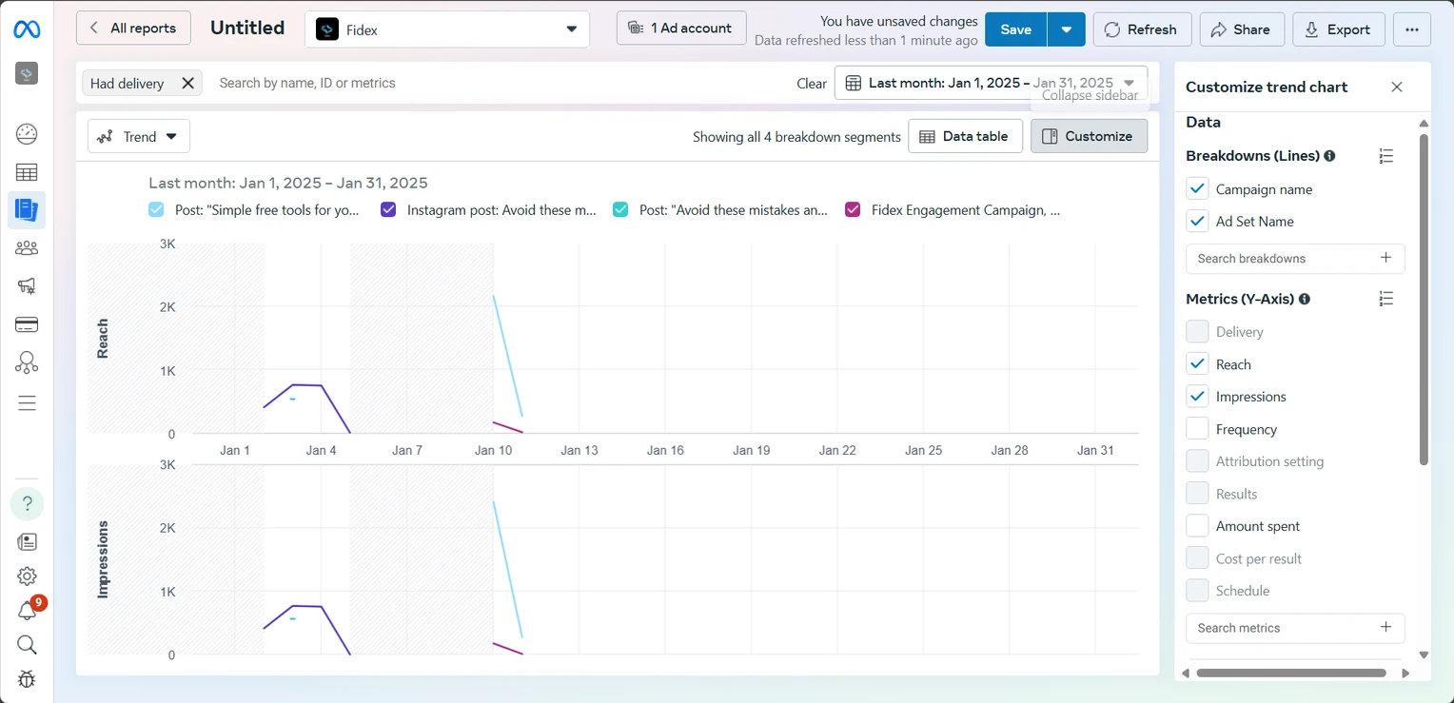Viewport: 1454px width, 703px height.
Task: Select the Ads reporting icon in the sidebar
Action: click(x=27, y=210)
